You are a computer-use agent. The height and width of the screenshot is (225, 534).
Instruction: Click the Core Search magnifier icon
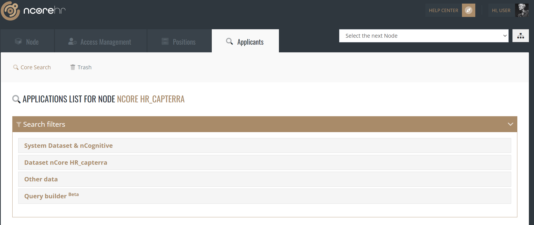(16, 67)
